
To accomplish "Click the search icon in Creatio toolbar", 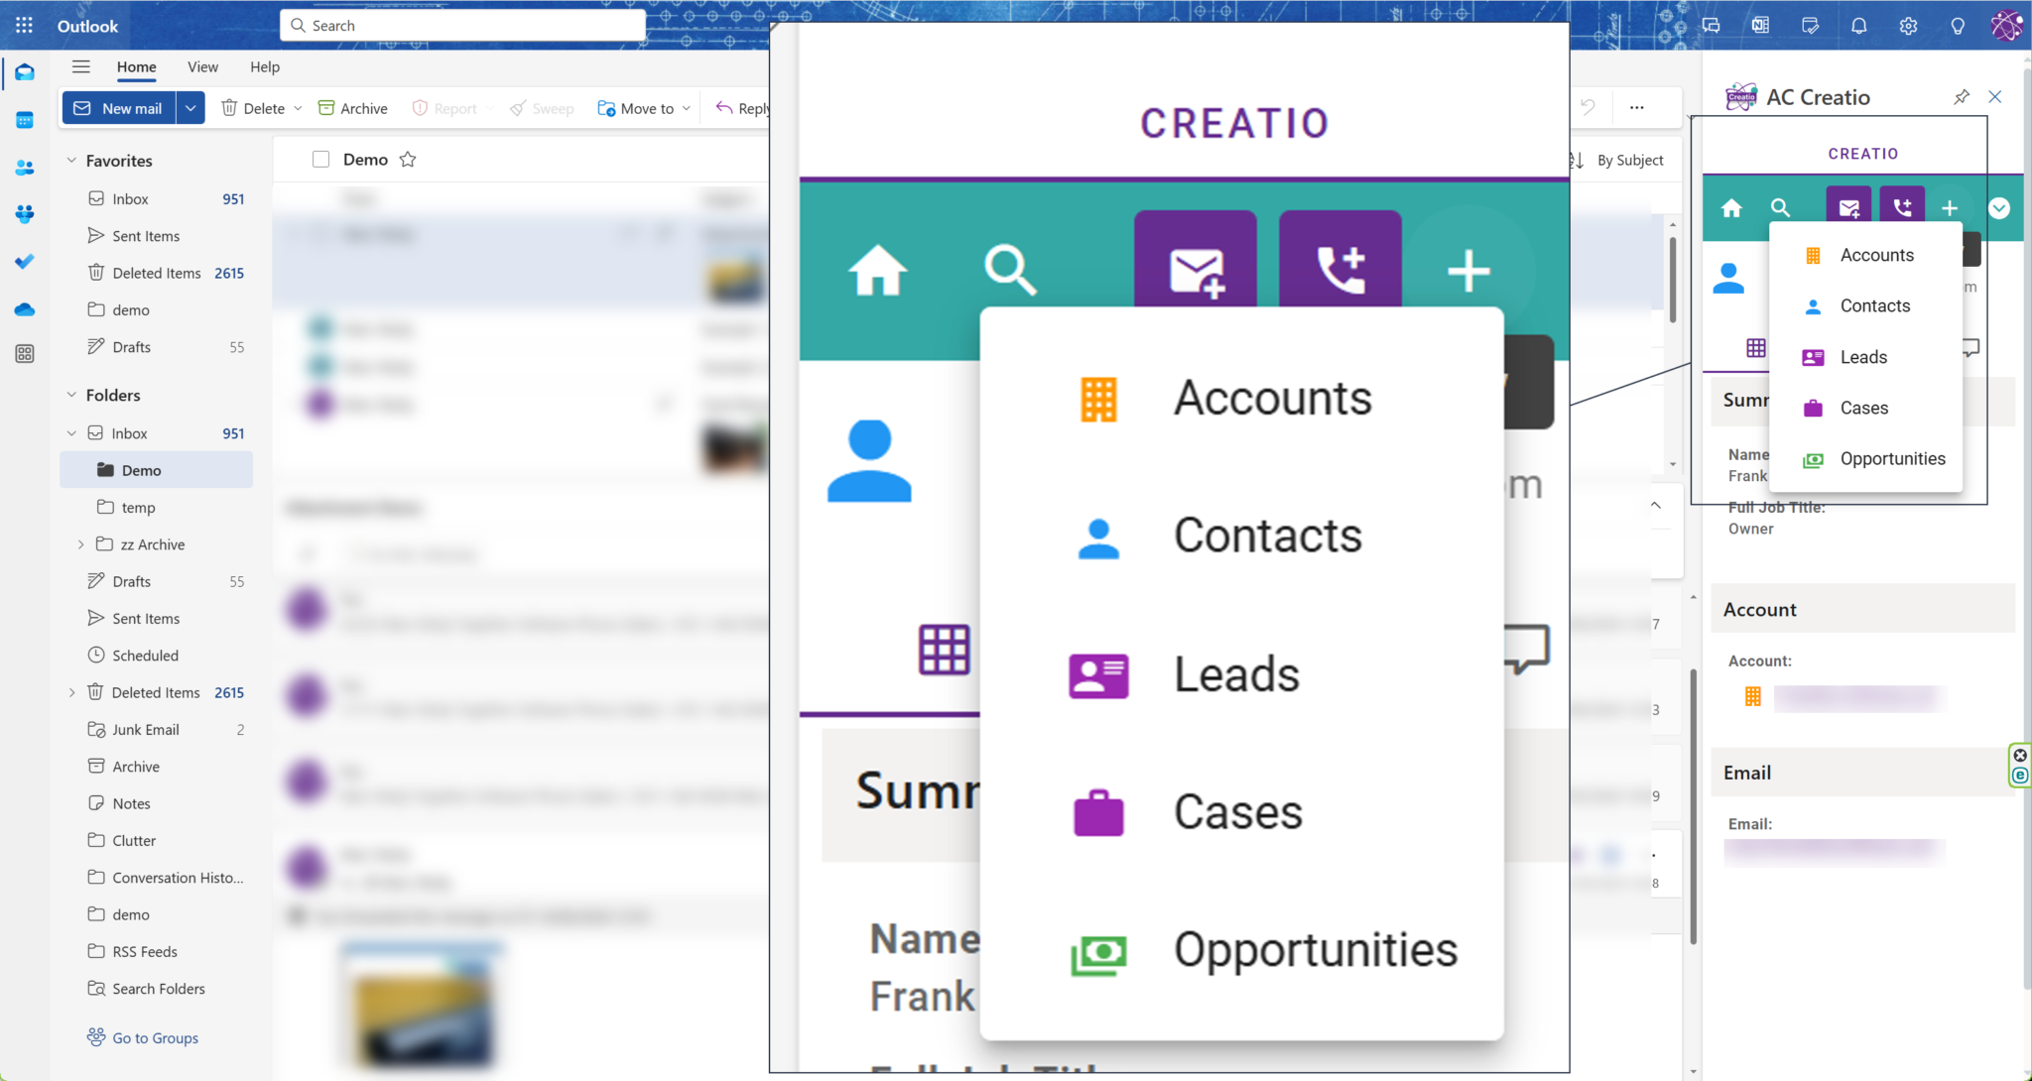I will coord(1781,207).
